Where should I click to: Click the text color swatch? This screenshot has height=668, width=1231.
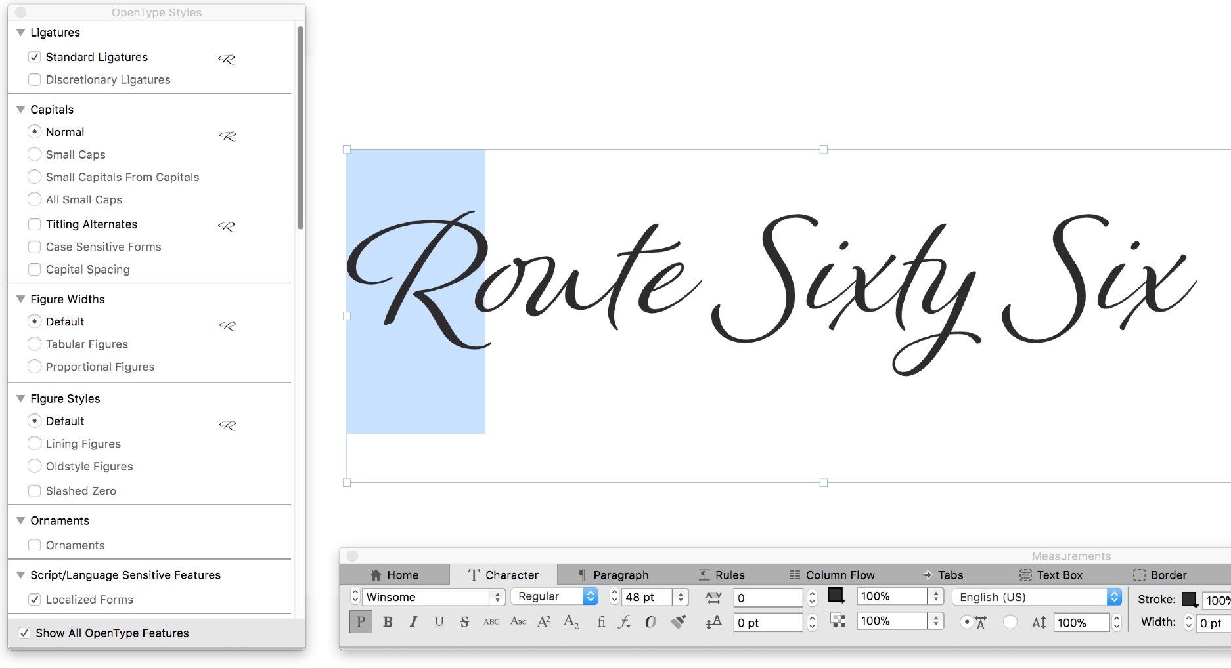[x=836, y=596]
